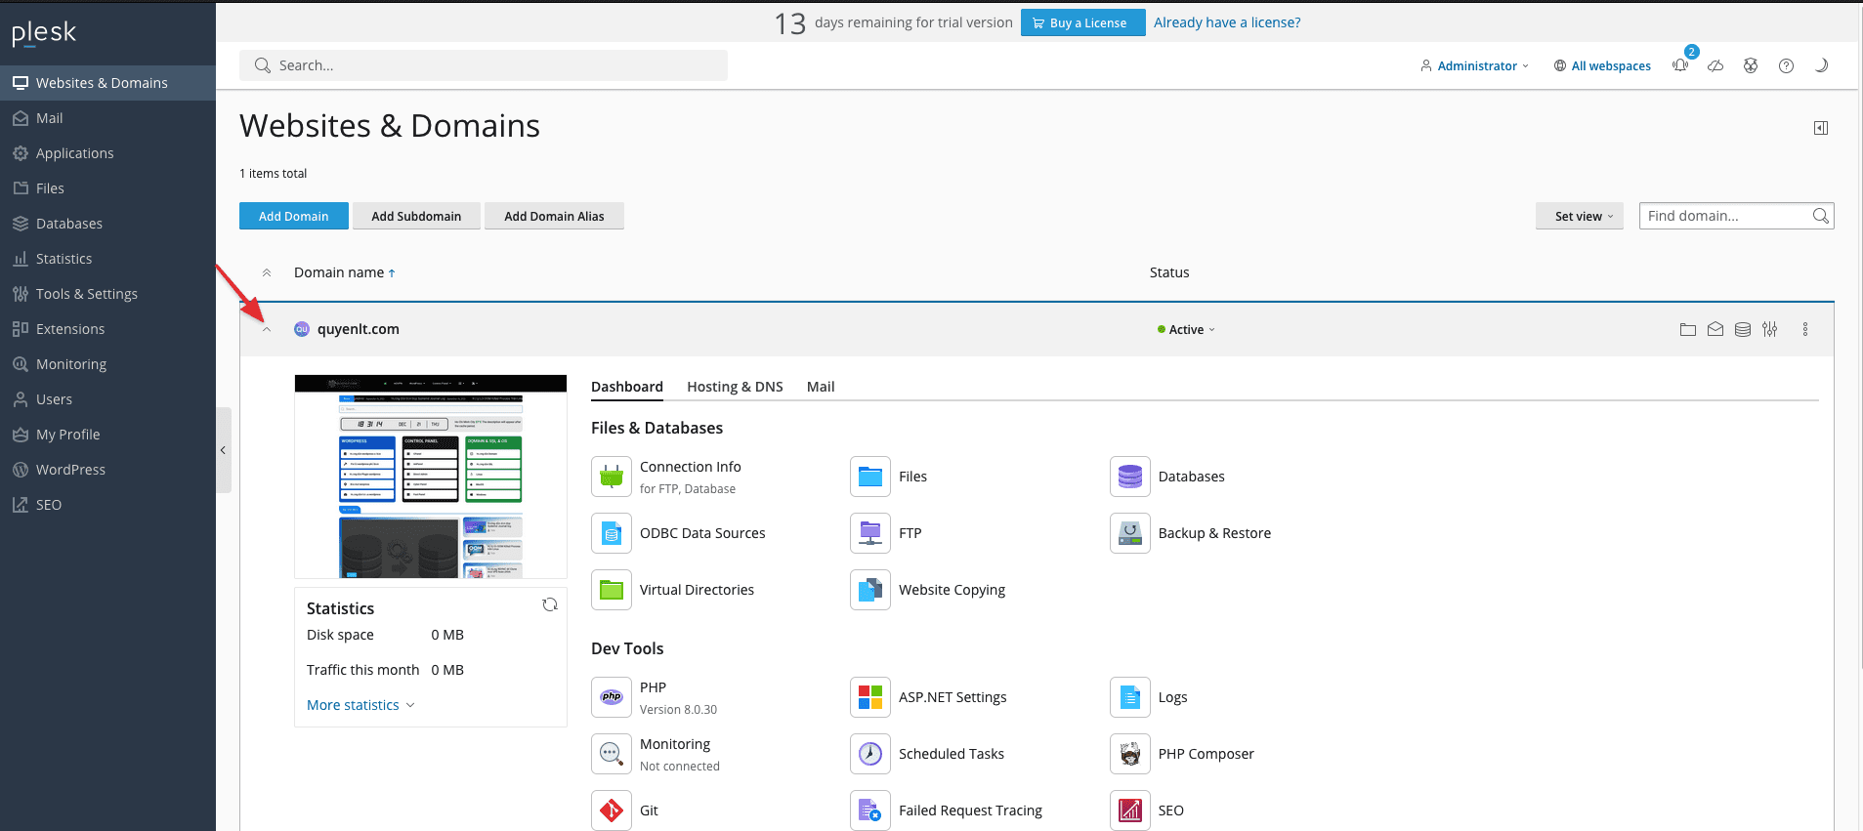
Task: Open ODBC Data Sources icon
Action: [x=612, y=533]
